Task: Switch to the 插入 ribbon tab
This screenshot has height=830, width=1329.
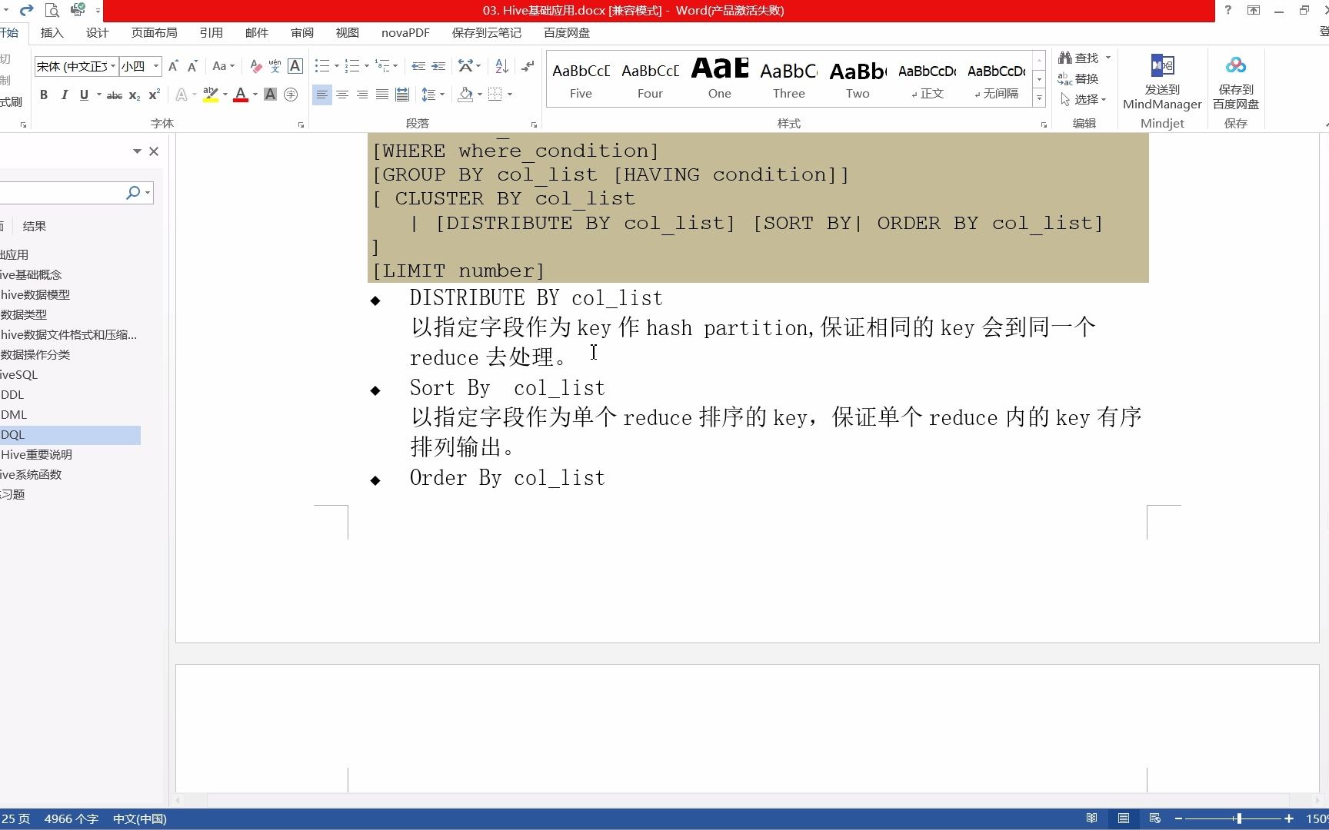Action: [x=52, y=32]
